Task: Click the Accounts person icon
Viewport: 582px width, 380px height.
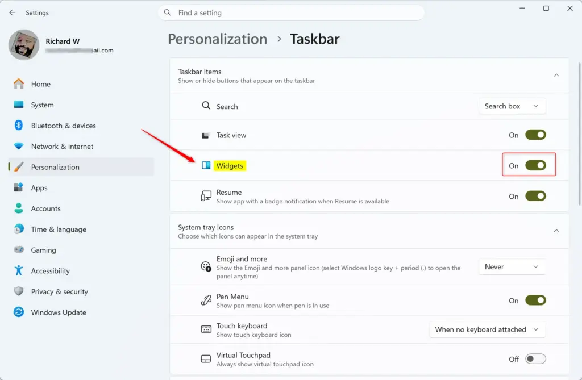Action: [x=19, y=208]
